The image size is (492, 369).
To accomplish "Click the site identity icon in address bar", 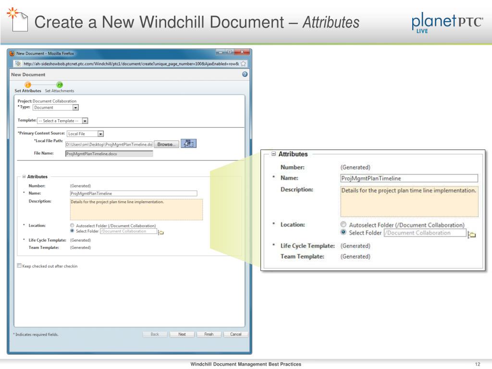I will click(x=18, y=64).
